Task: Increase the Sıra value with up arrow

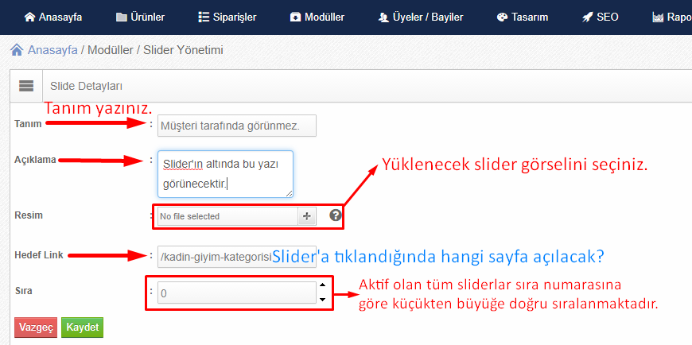Action: tap(323, 285)
